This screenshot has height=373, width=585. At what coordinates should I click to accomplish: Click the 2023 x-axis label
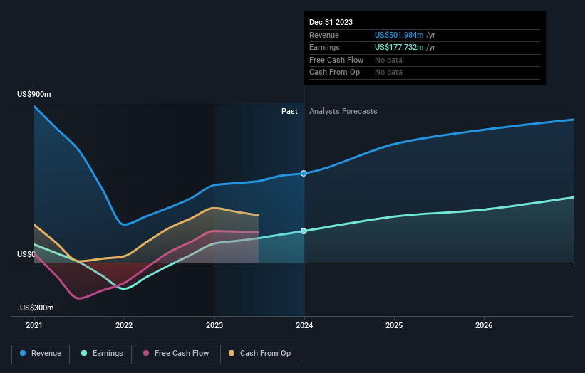pos(214,326)
